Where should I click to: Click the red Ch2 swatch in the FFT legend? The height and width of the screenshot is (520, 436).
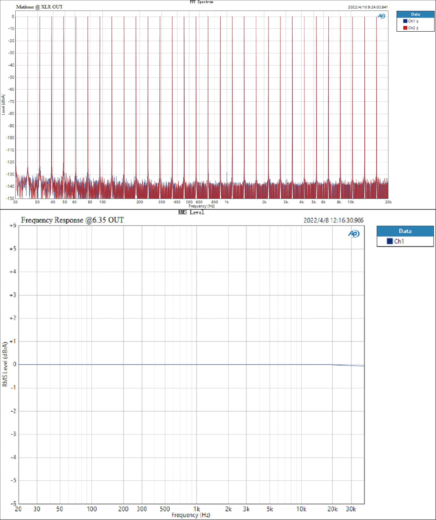405,28
